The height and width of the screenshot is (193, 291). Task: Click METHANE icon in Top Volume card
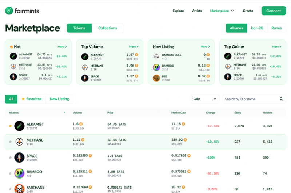click(85, 67)
